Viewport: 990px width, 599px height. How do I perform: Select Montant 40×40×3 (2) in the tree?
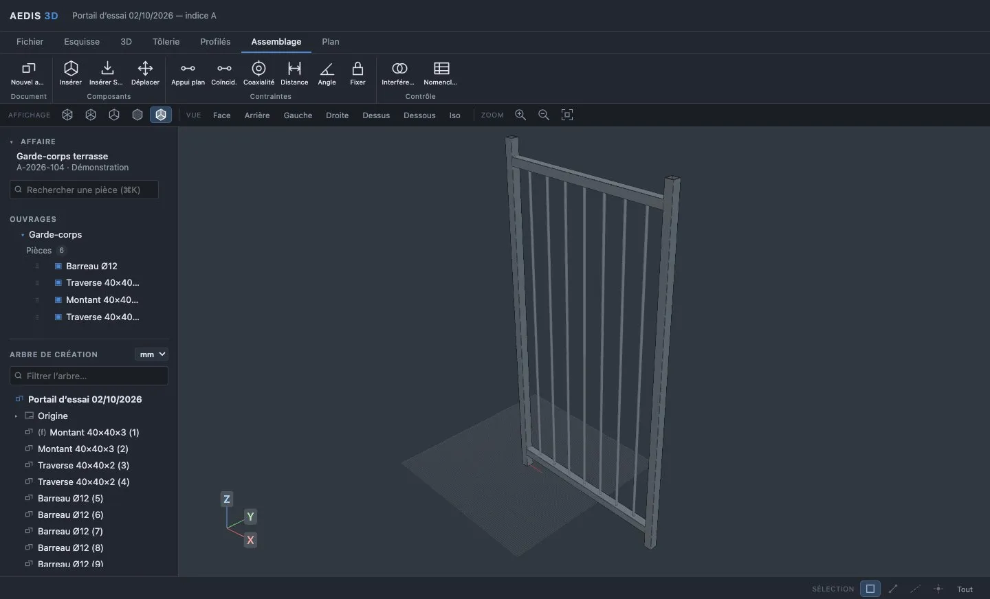tap(83, 449)
